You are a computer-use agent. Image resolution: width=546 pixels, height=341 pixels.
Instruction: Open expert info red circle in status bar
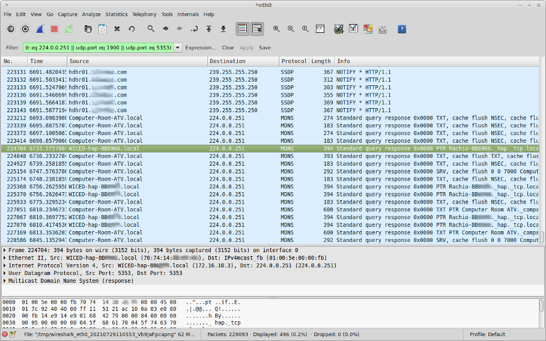coord(5,334)
